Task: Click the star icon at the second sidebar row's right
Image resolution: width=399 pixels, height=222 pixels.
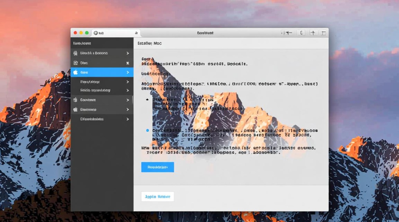Action: 128,63
